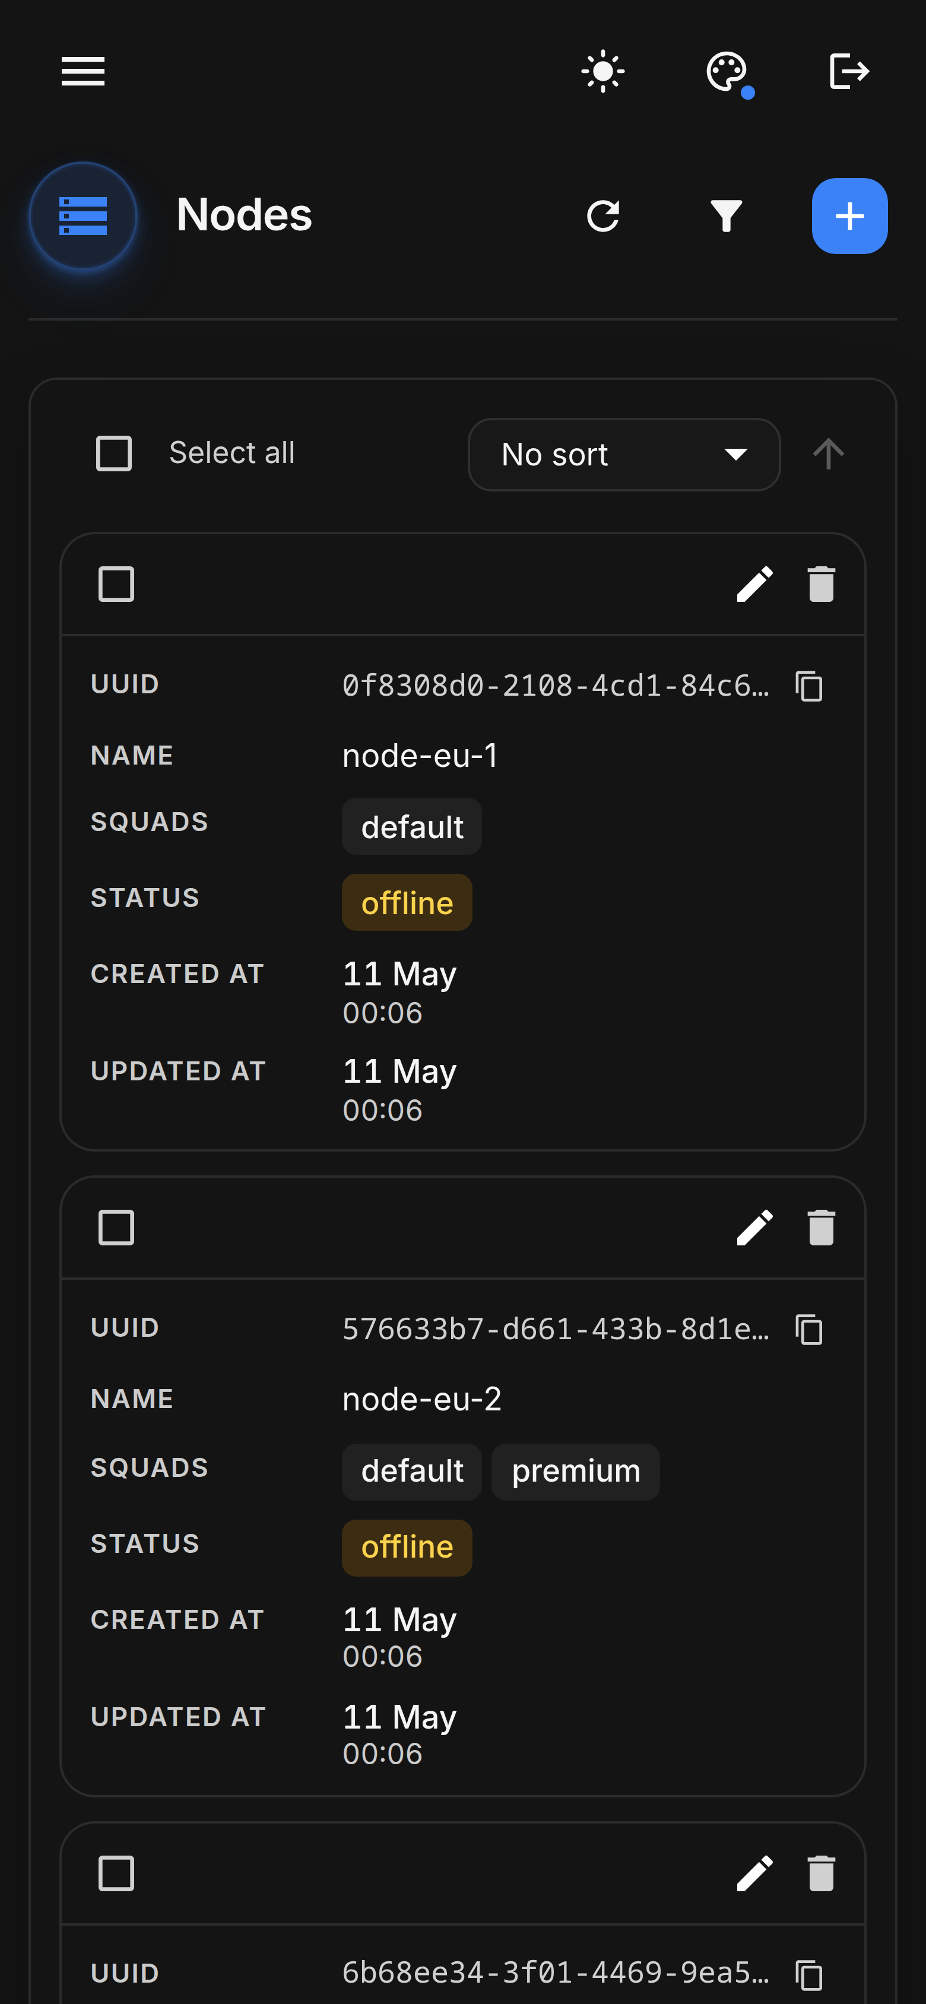Edit node-eu-2 with the pencil icon
The height and width of the screenshot is (2004, 926).
click(x=755, y=1228)
